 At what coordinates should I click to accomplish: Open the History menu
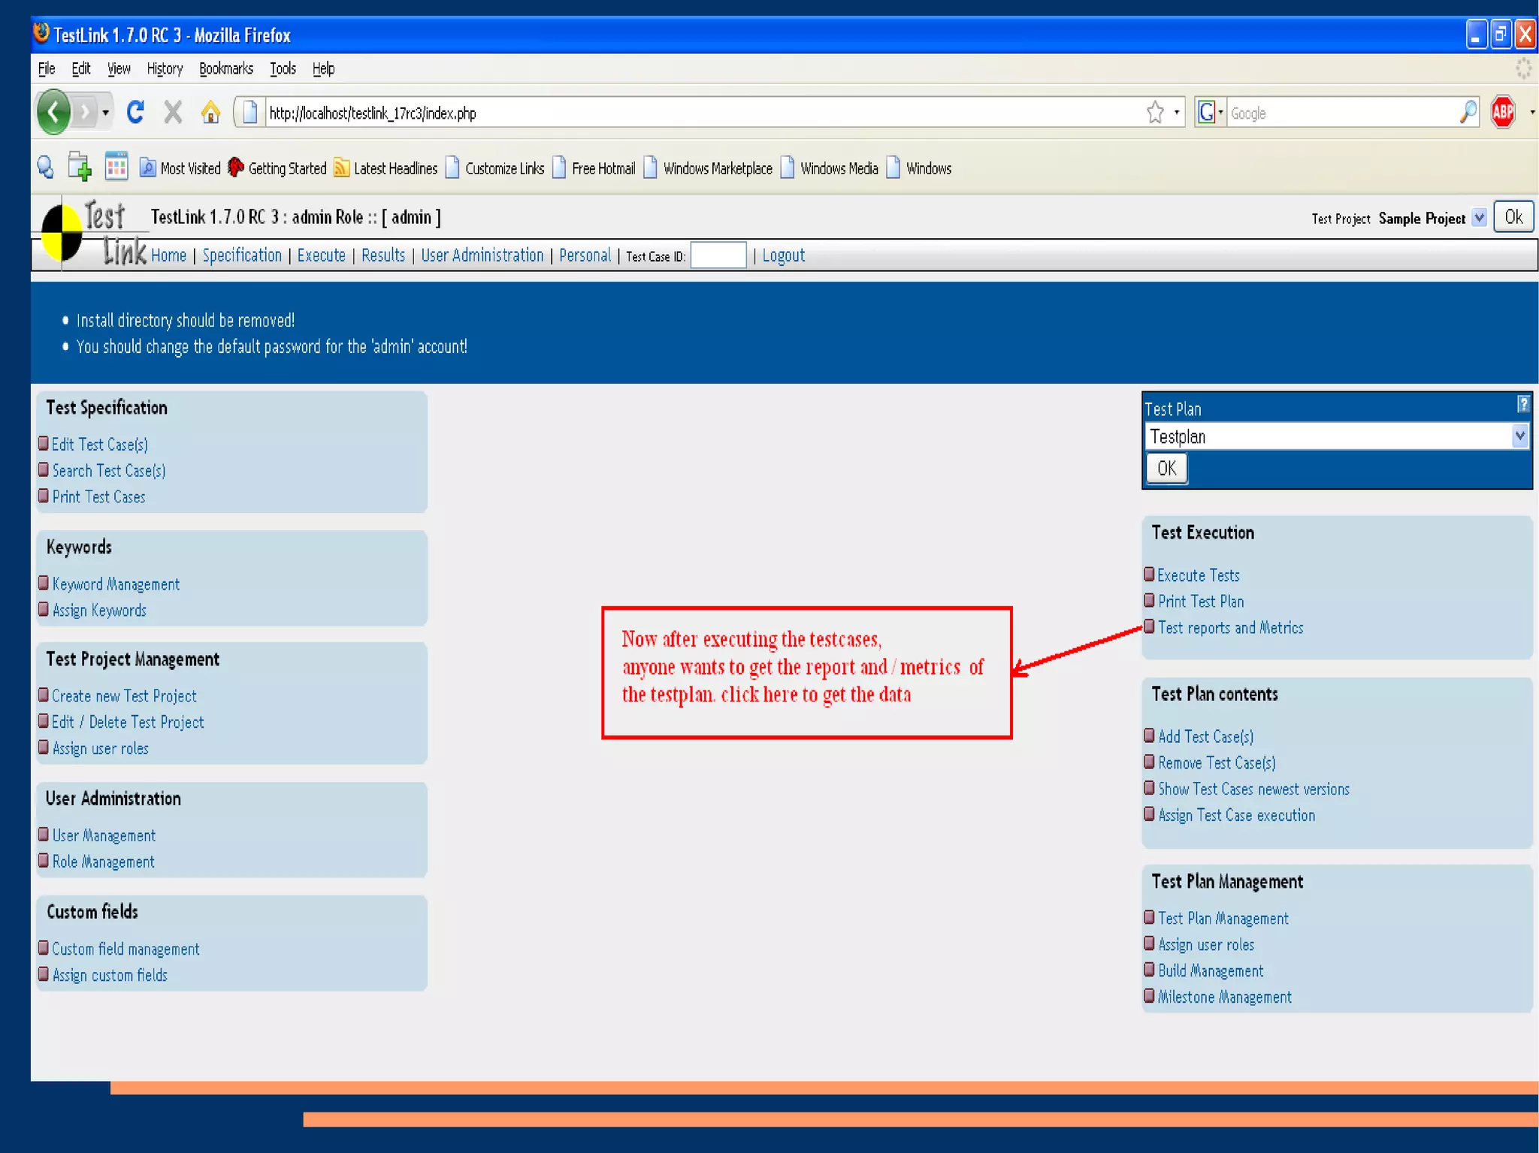point(165,69)
